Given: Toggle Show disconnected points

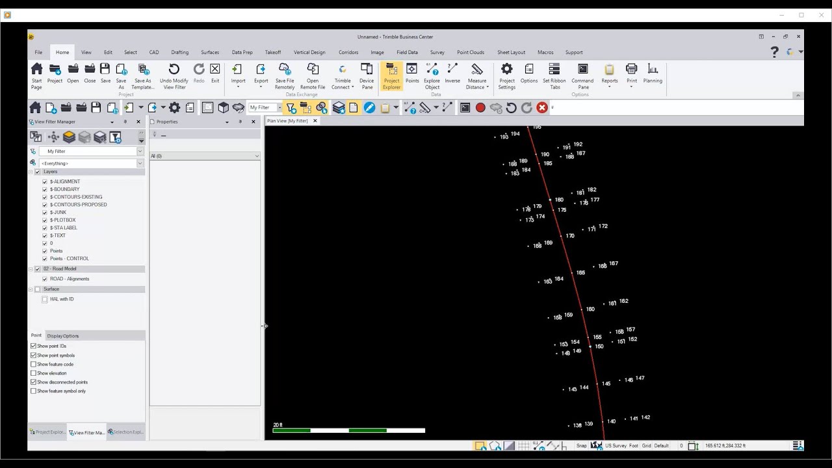Looking at the screenshot, I should click(x=34, y=382).
